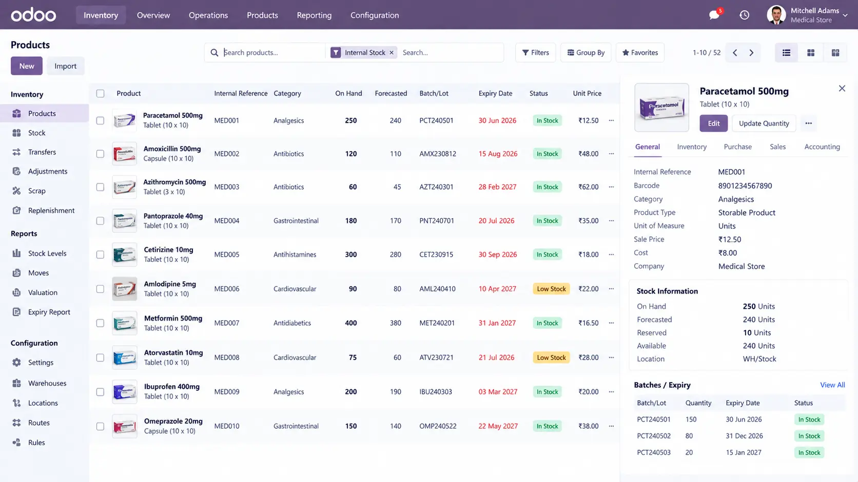
Task: Open the top Configuration menu
Action: (375, 15)
